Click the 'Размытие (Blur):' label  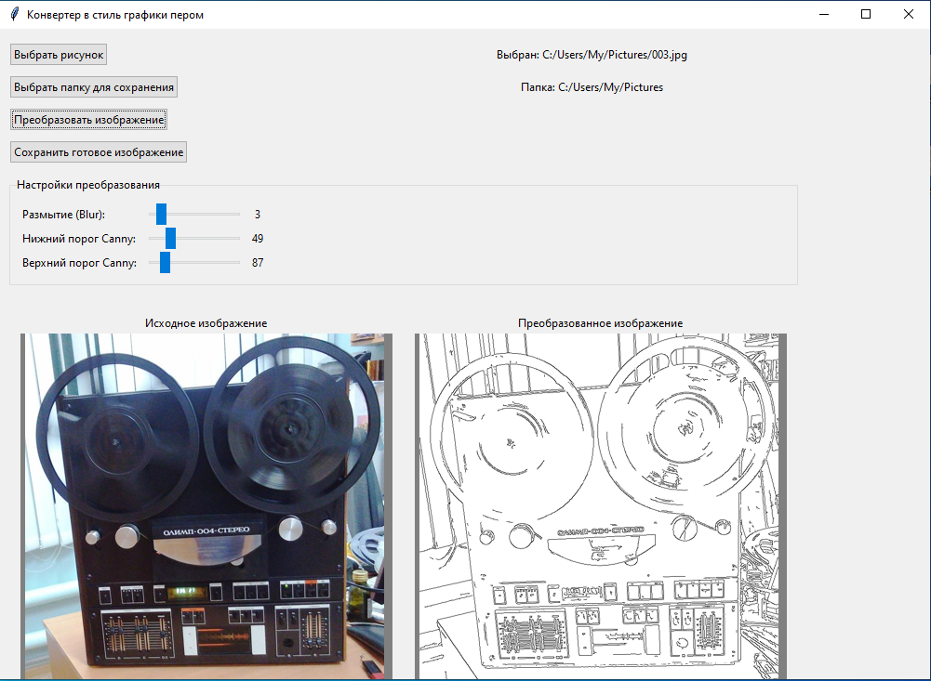click(x=63, y=214)
